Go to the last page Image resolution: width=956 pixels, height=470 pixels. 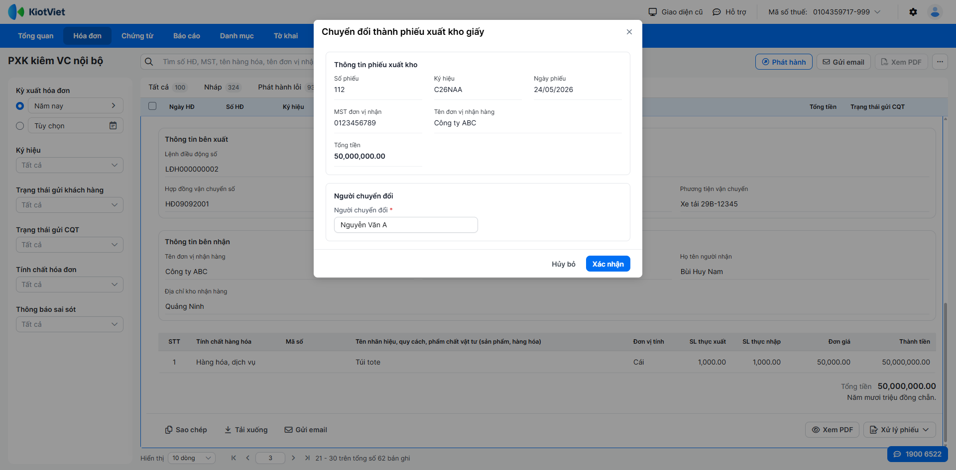tap(307, 458)
